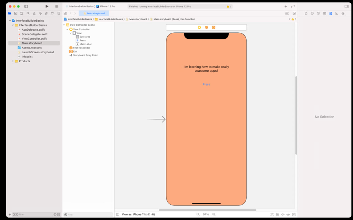This screenshot has height=220, width=353.
Task: Open ViewController.swift file
Action: [34, 39]
